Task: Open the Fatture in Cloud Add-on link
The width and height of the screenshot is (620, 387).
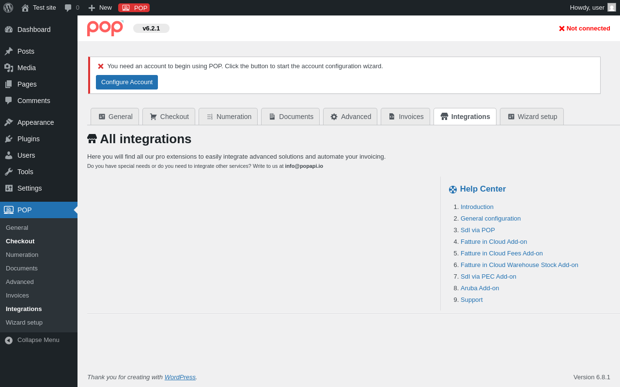Action: pos(494,242)
